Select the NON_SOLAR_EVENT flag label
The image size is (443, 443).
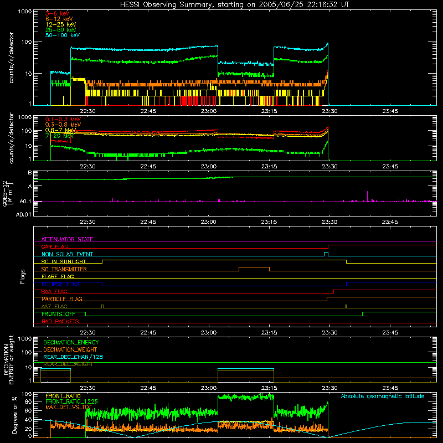67,254
